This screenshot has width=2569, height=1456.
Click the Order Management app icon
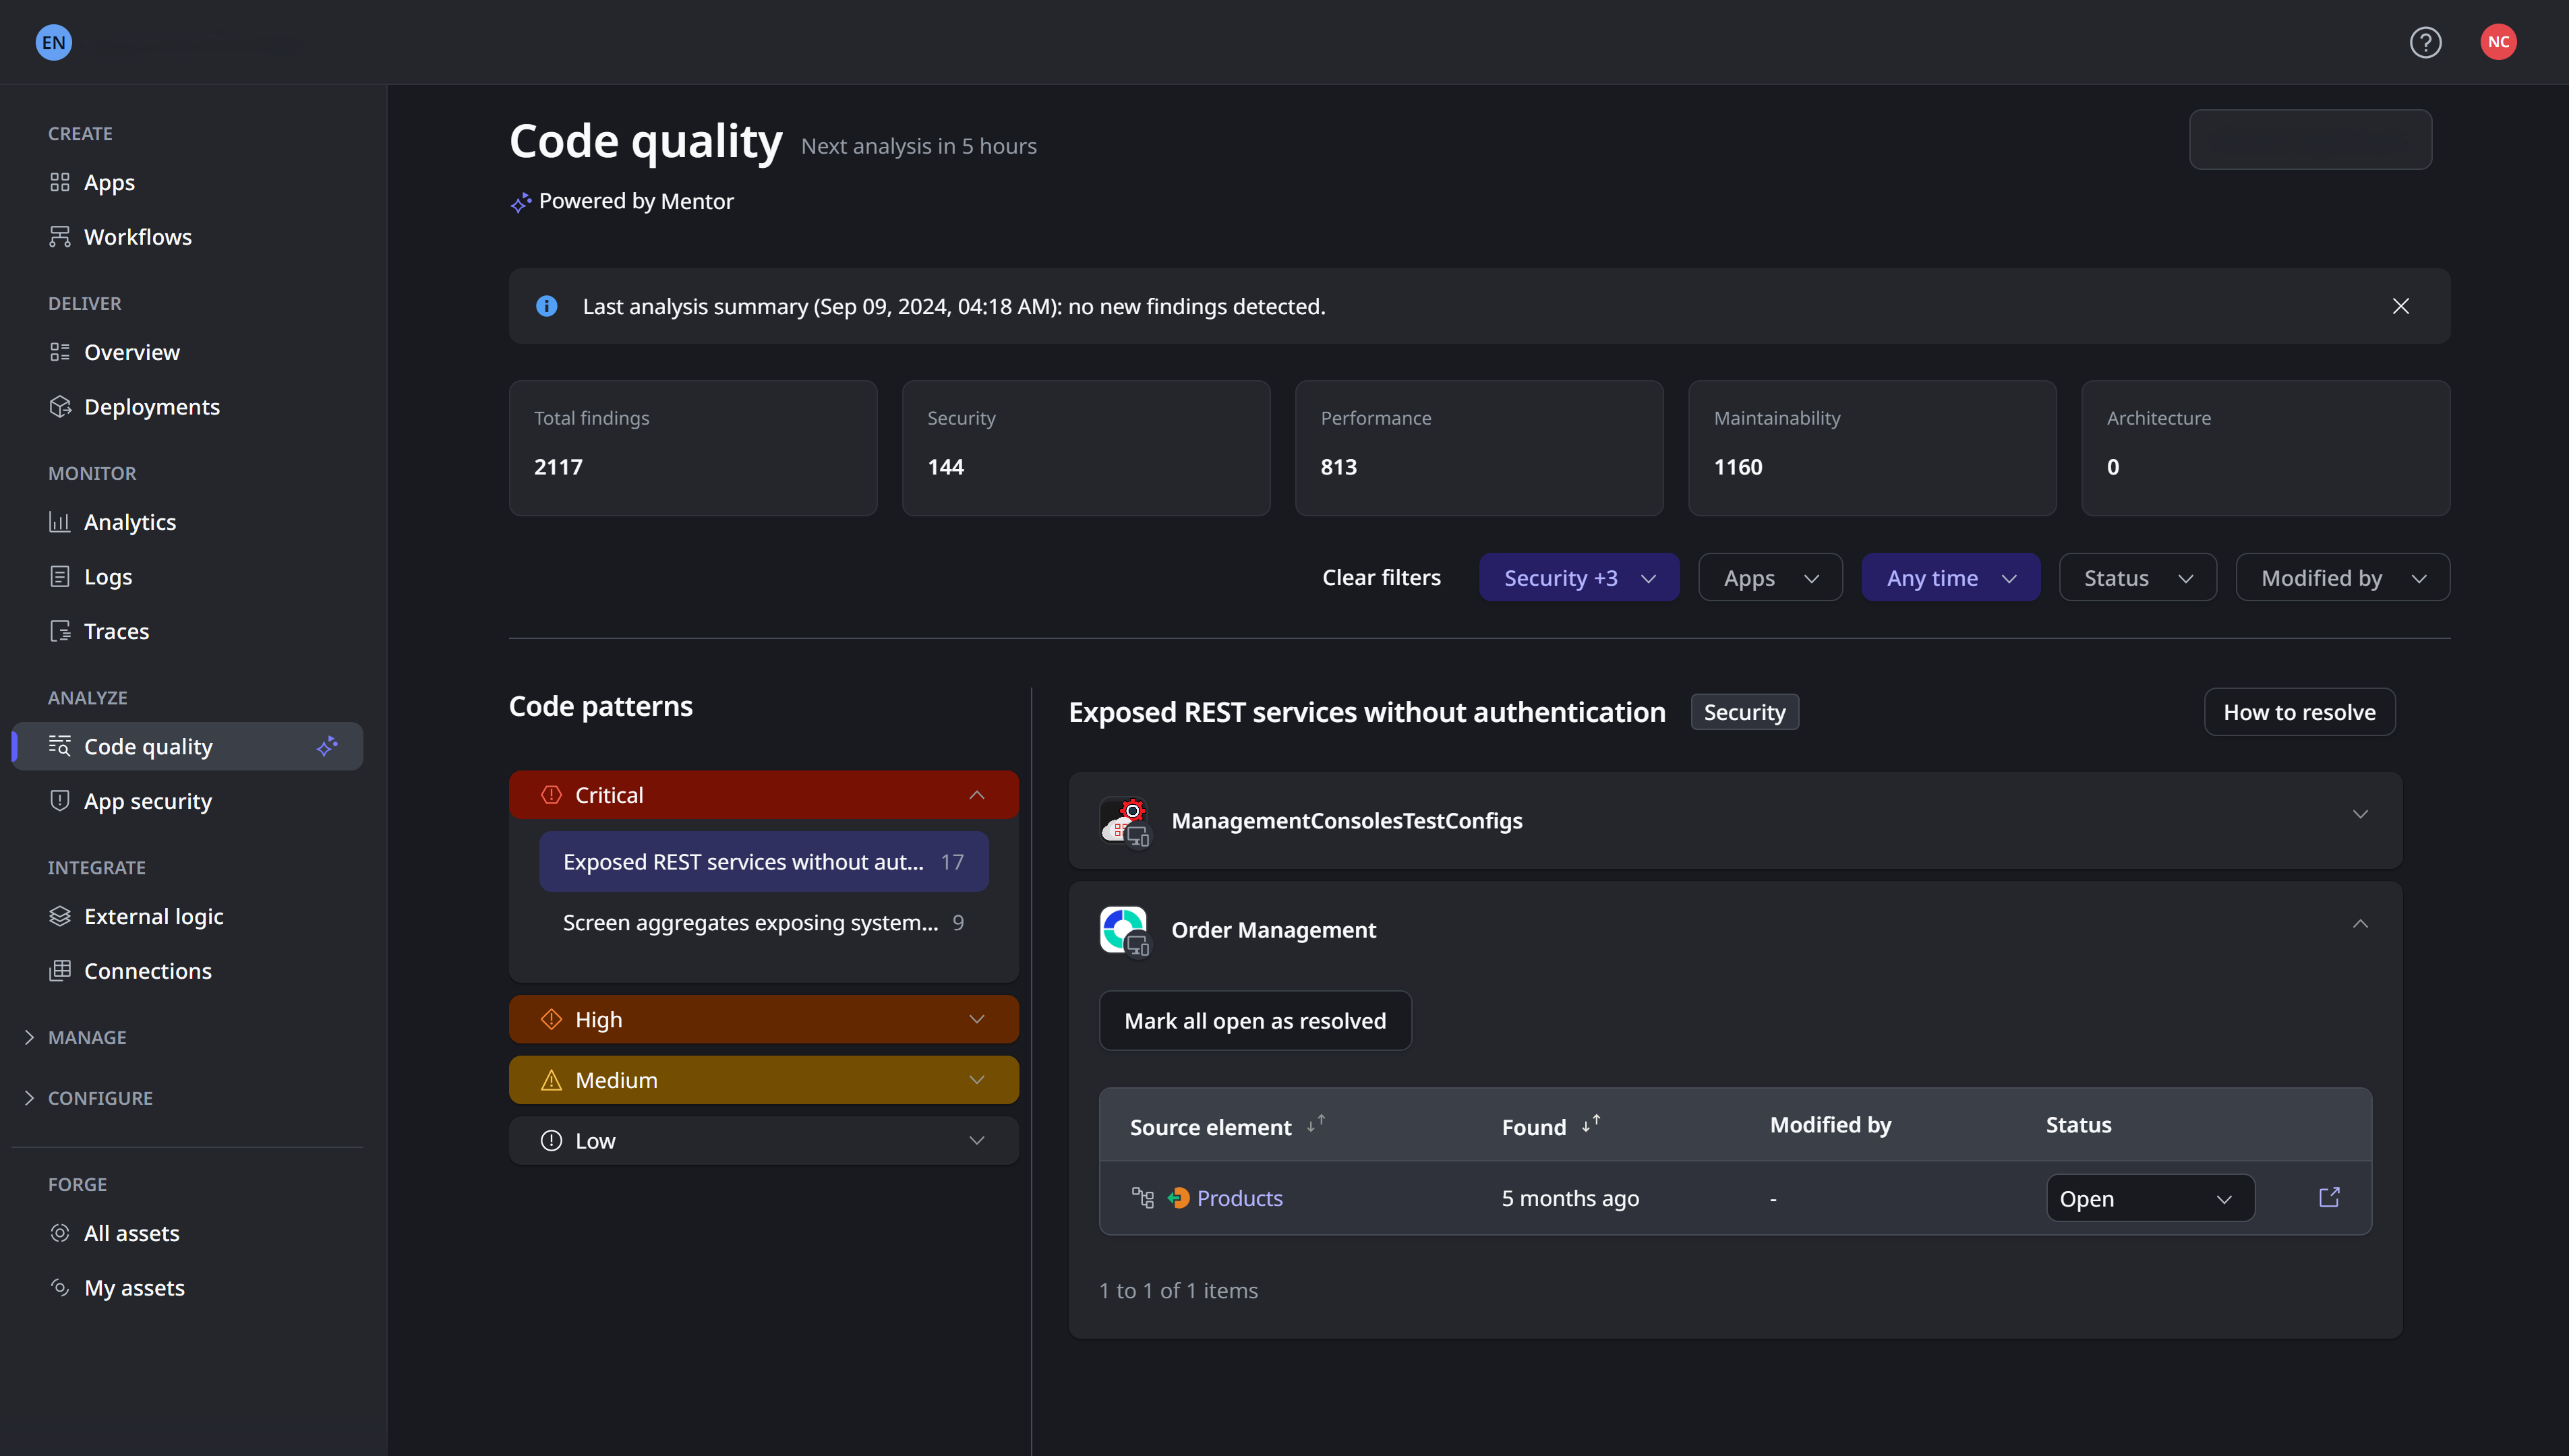pyautogui.click(x=1124, y=930)
